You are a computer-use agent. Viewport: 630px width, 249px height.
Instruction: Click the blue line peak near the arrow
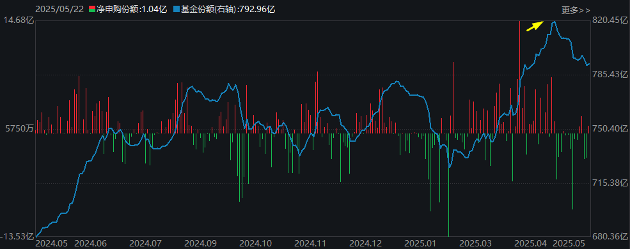pos(554,22)
